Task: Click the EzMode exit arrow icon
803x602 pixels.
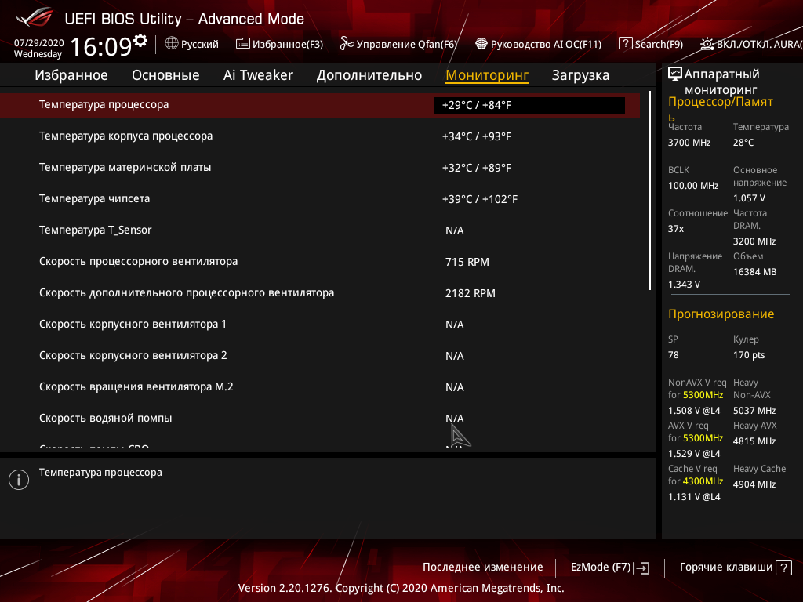Action: click(x=641, y=568)
